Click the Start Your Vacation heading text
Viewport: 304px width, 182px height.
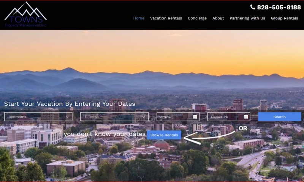point(70,104)
